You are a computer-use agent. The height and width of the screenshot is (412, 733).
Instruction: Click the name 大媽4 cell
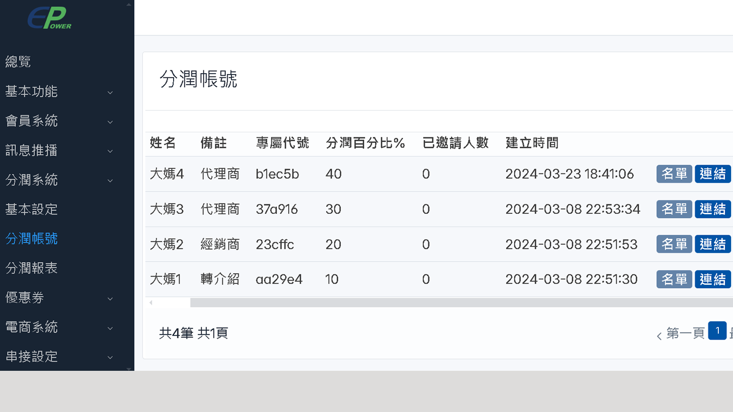[x=167, y=174]
